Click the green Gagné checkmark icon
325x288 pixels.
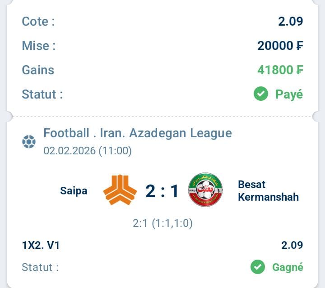click(x=258, y=267)
